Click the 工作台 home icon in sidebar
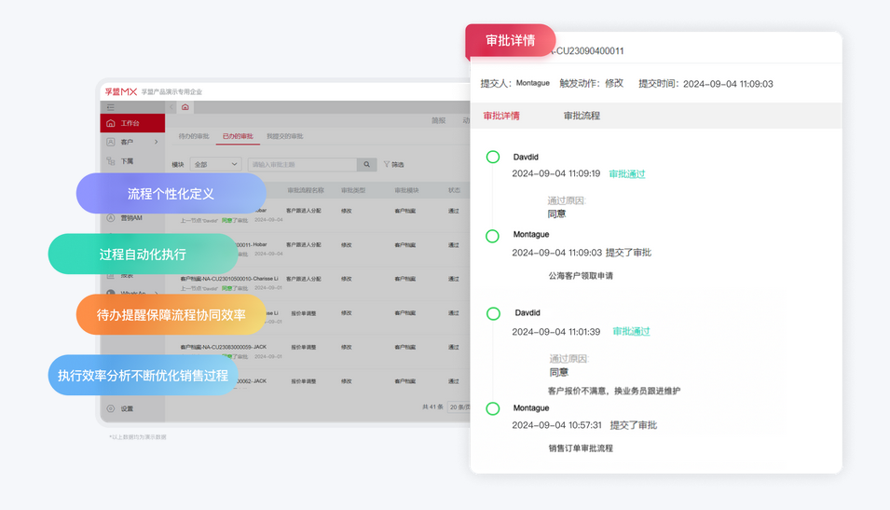 (111, 123)
